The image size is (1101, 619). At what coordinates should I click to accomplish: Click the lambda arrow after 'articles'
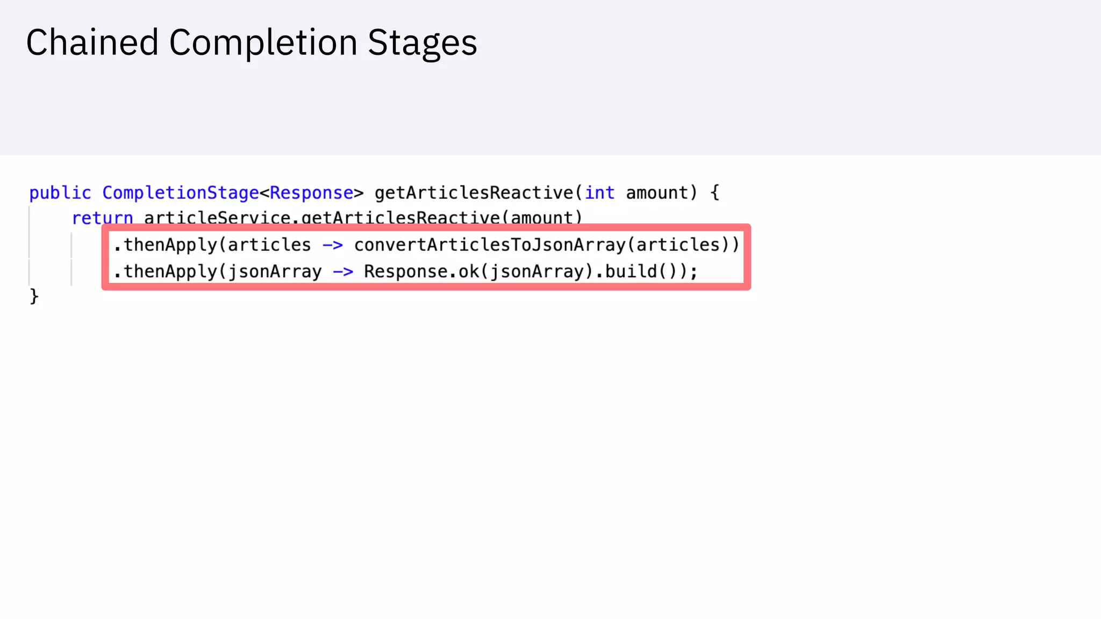point(332,246)
